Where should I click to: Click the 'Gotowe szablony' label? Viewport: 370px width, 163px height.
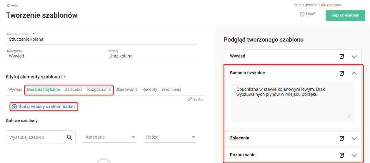point(22,121)
